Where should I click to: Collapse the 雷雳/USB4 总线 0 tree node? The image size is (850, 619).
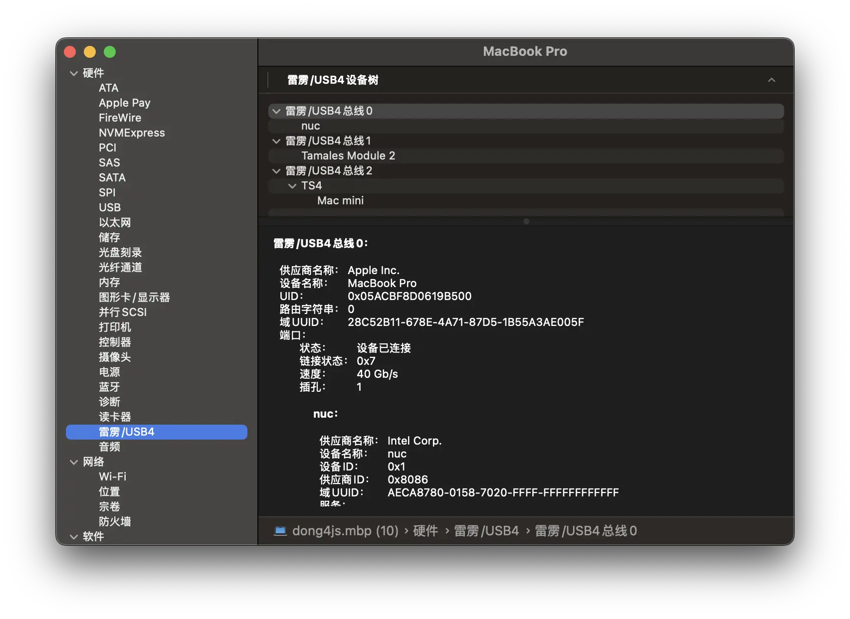pyautogui.click(x=276, y=111)
